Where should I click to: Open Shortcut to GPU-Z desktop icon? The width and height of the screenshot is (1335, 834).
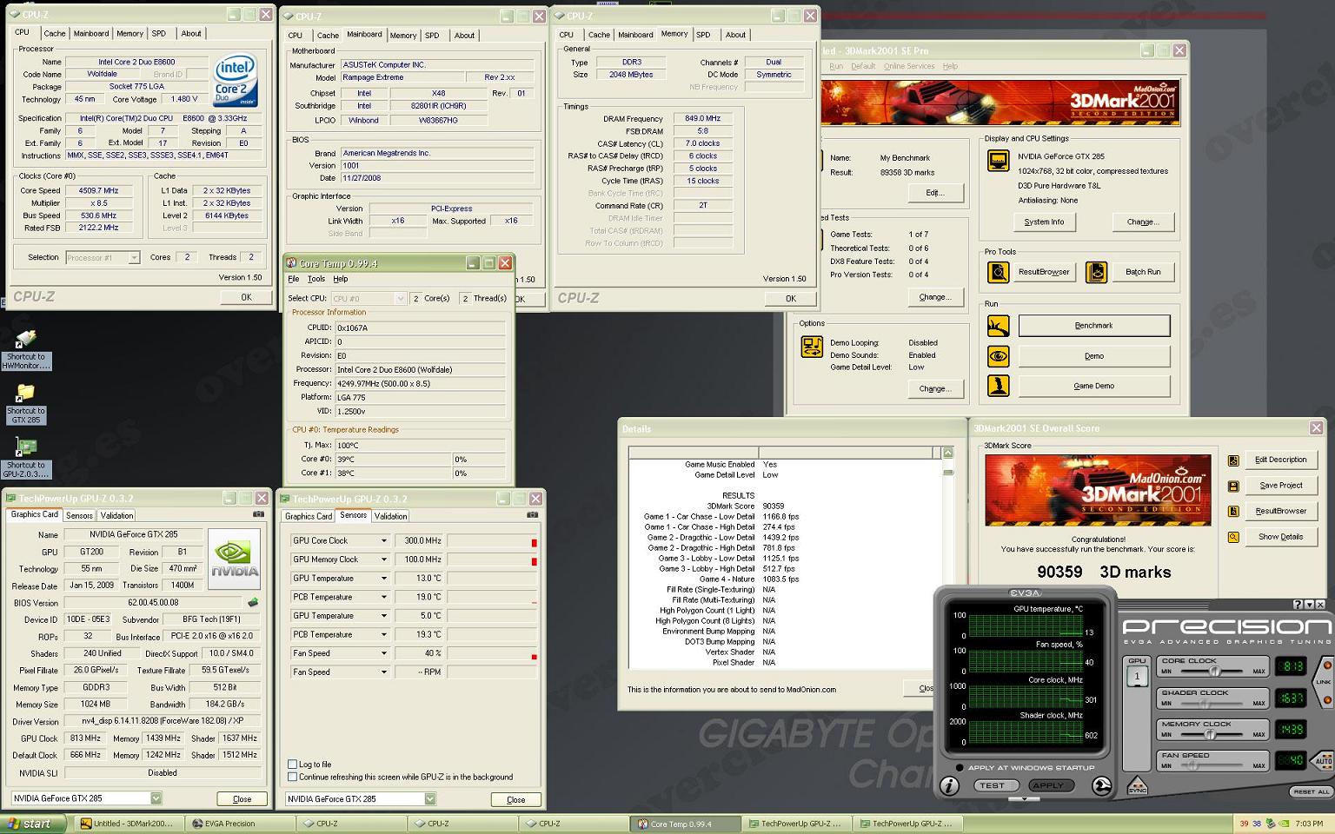click(x=26, y=458)
